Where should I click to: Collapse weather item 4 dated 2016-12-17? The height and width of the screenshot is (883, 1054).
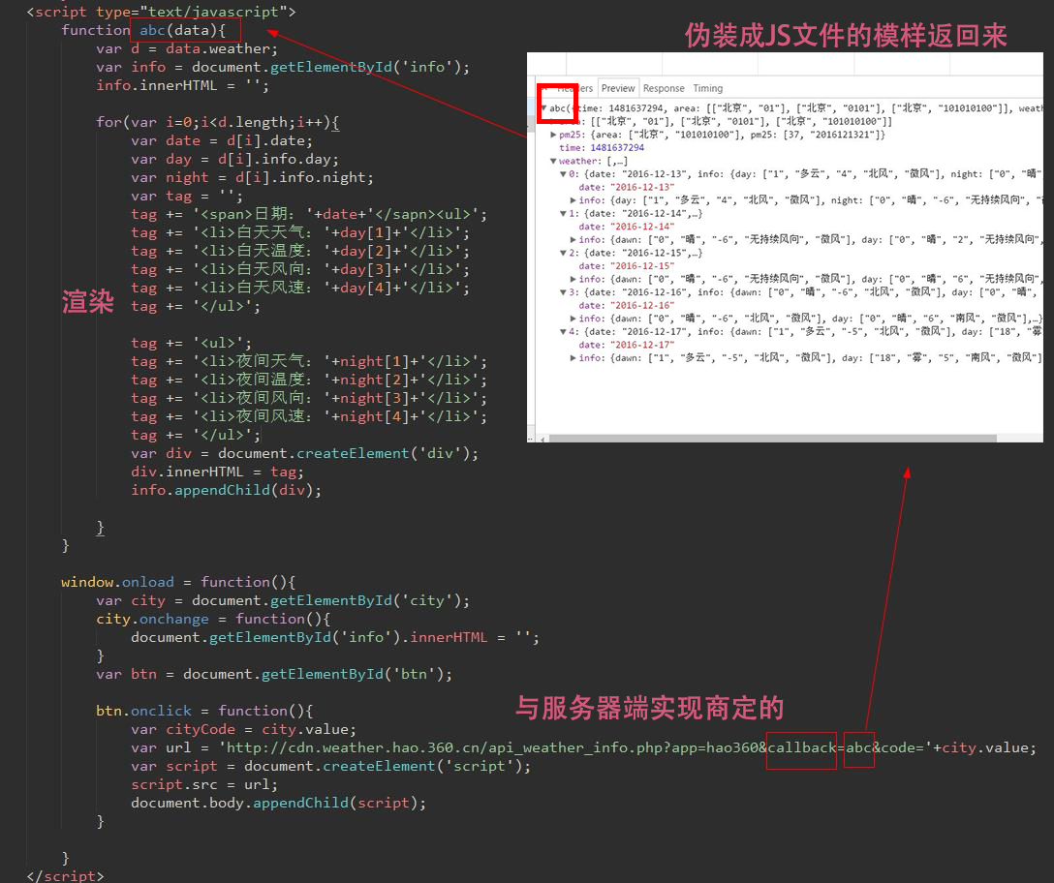pyautogui.click(x=563, y=331)
